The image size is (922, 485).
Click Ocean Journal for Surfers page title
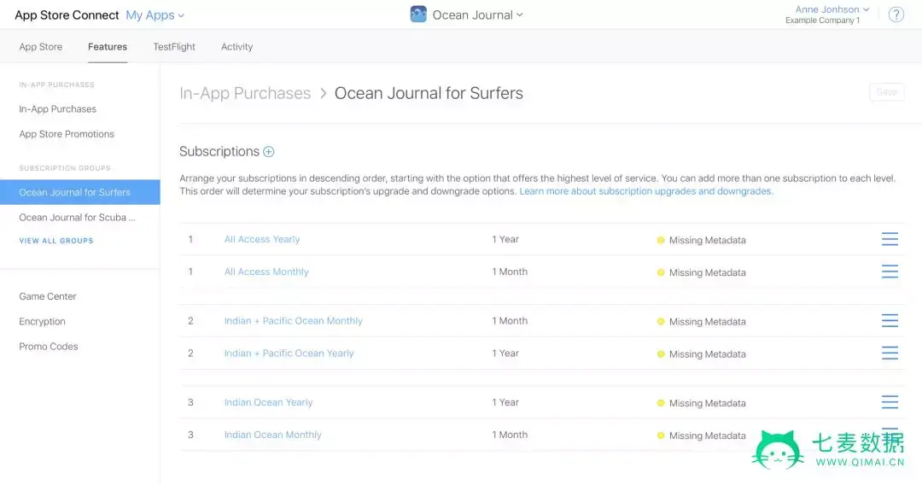(429, 93)
